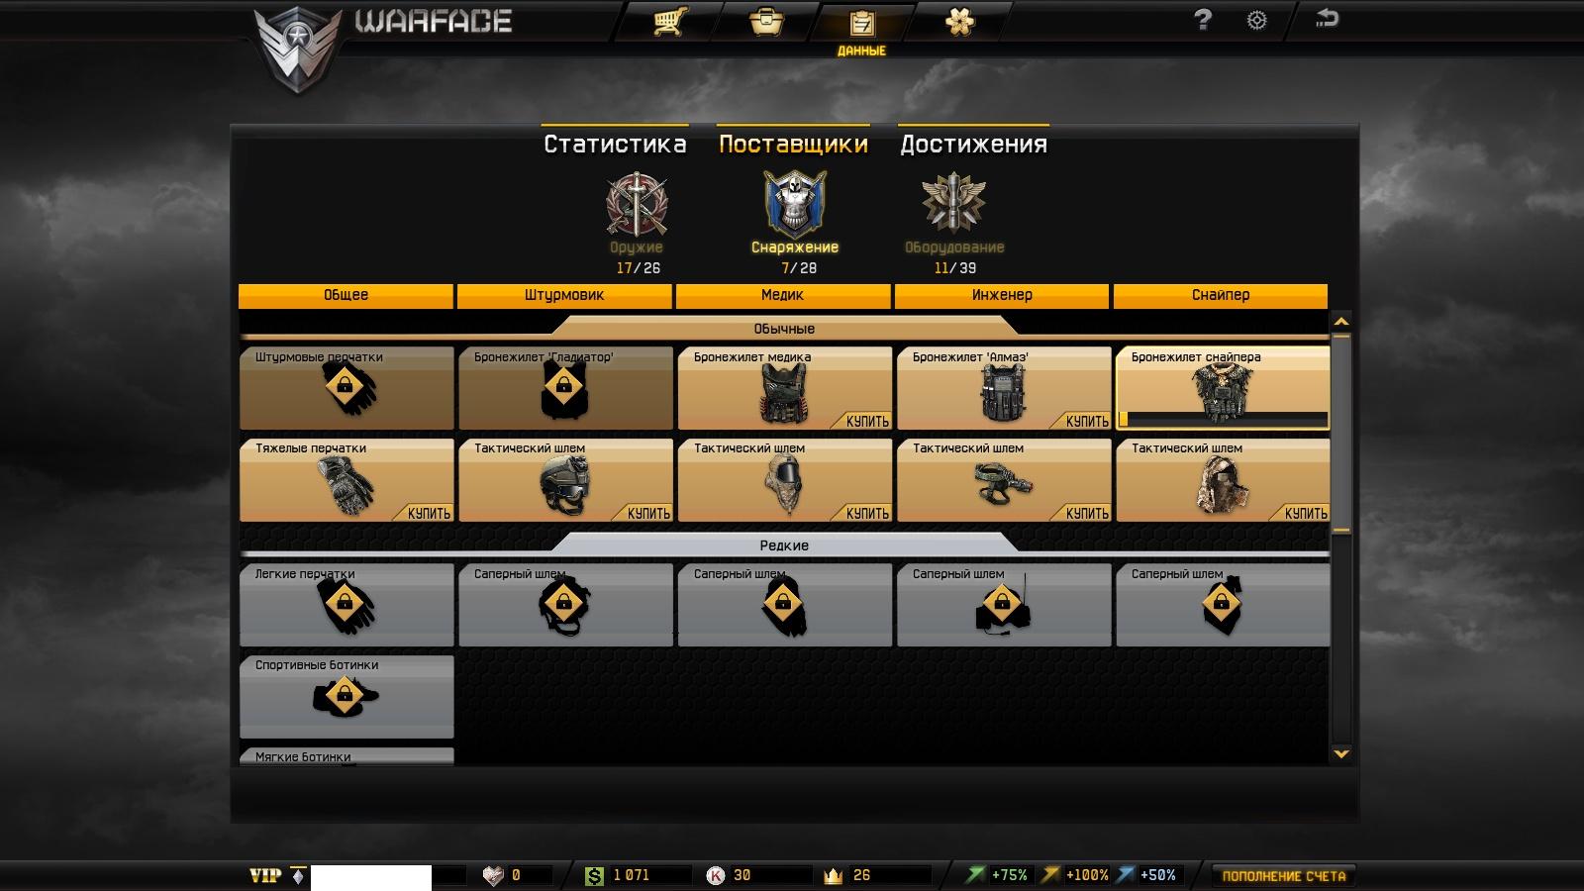Open the shop cart icon
The image size is (1584, 891).
point(670,21)
